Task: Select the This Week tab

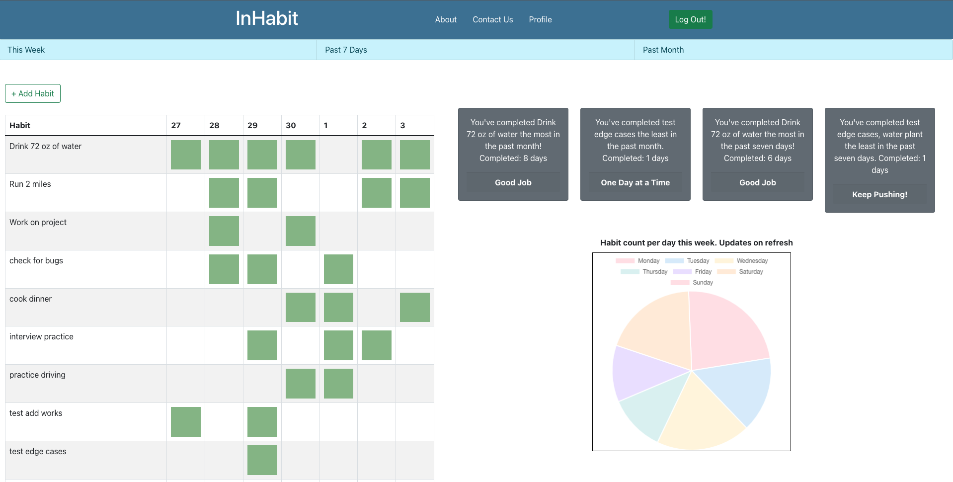Action: 25,50
